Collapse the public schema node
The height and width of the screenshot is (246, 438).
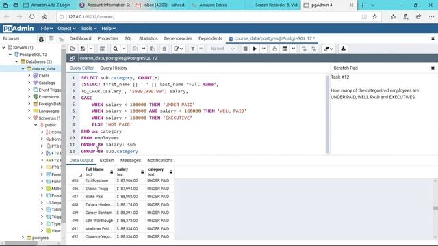click(36, 125)
